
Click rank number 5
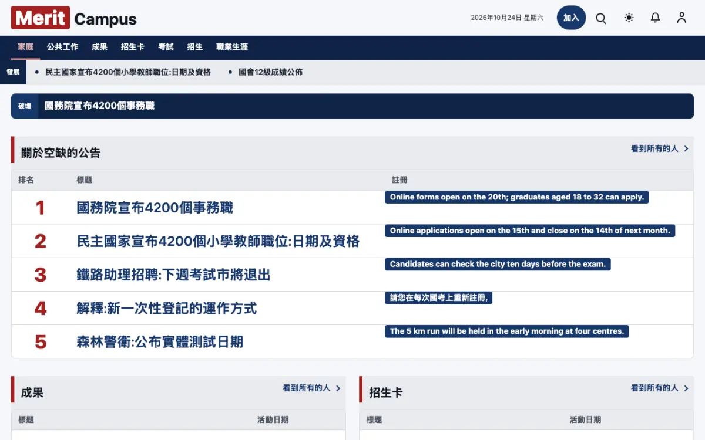41,341
